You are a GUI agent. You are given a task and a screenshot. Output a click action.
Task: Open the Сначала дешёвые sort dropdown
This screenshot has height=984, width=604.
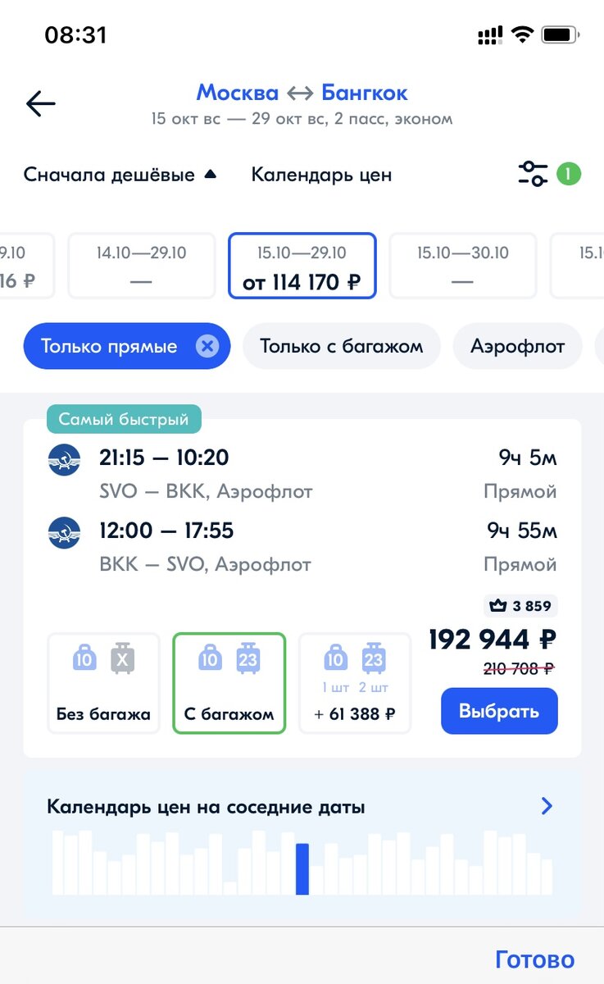click(x=120, y=175)
